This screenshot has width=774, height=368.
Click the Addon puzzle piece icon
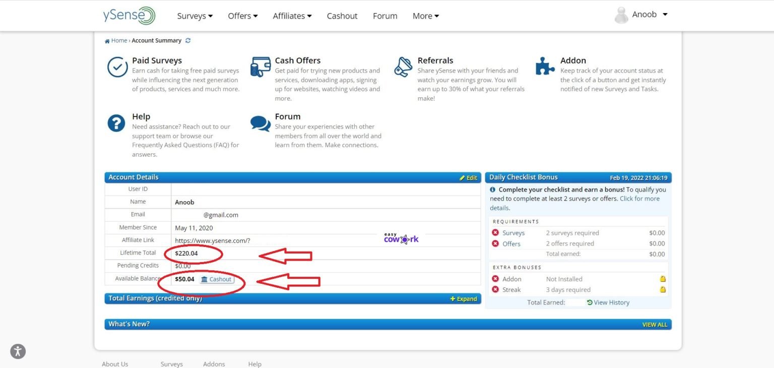tap(545, 66)
